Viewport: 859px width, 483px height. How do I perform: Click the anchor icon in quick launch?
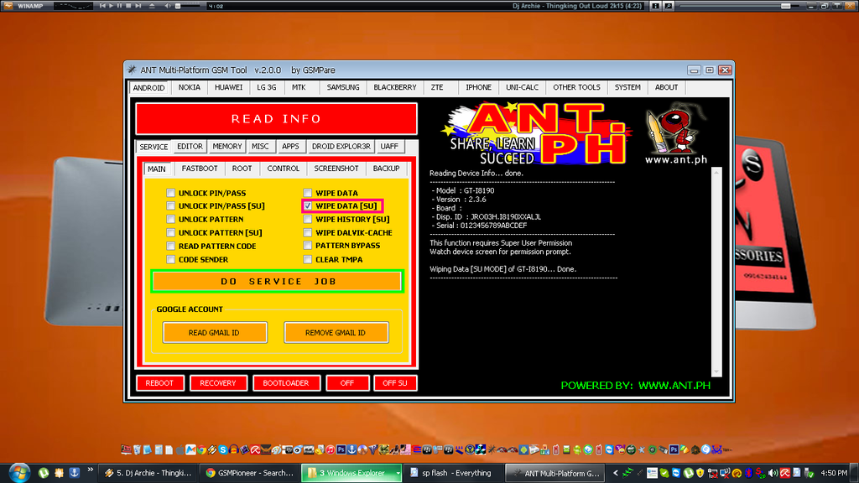[x=74, y=473]
